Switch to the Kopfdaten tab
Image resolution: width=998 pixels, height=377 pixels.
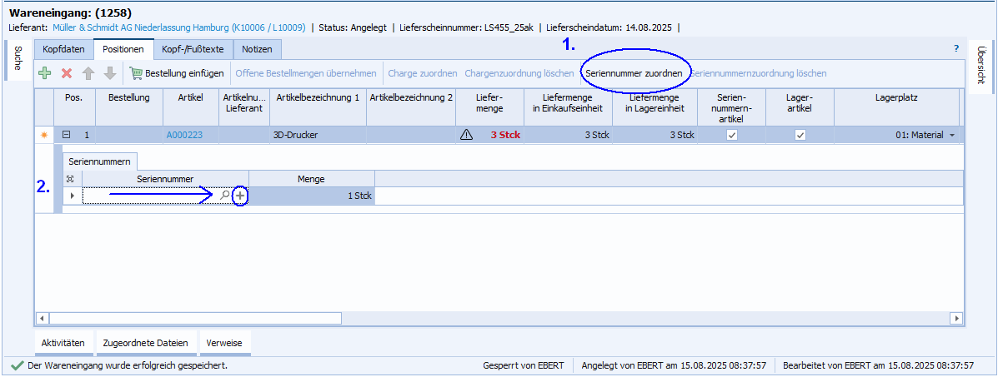pyautogui.click(x=63, y=49)
